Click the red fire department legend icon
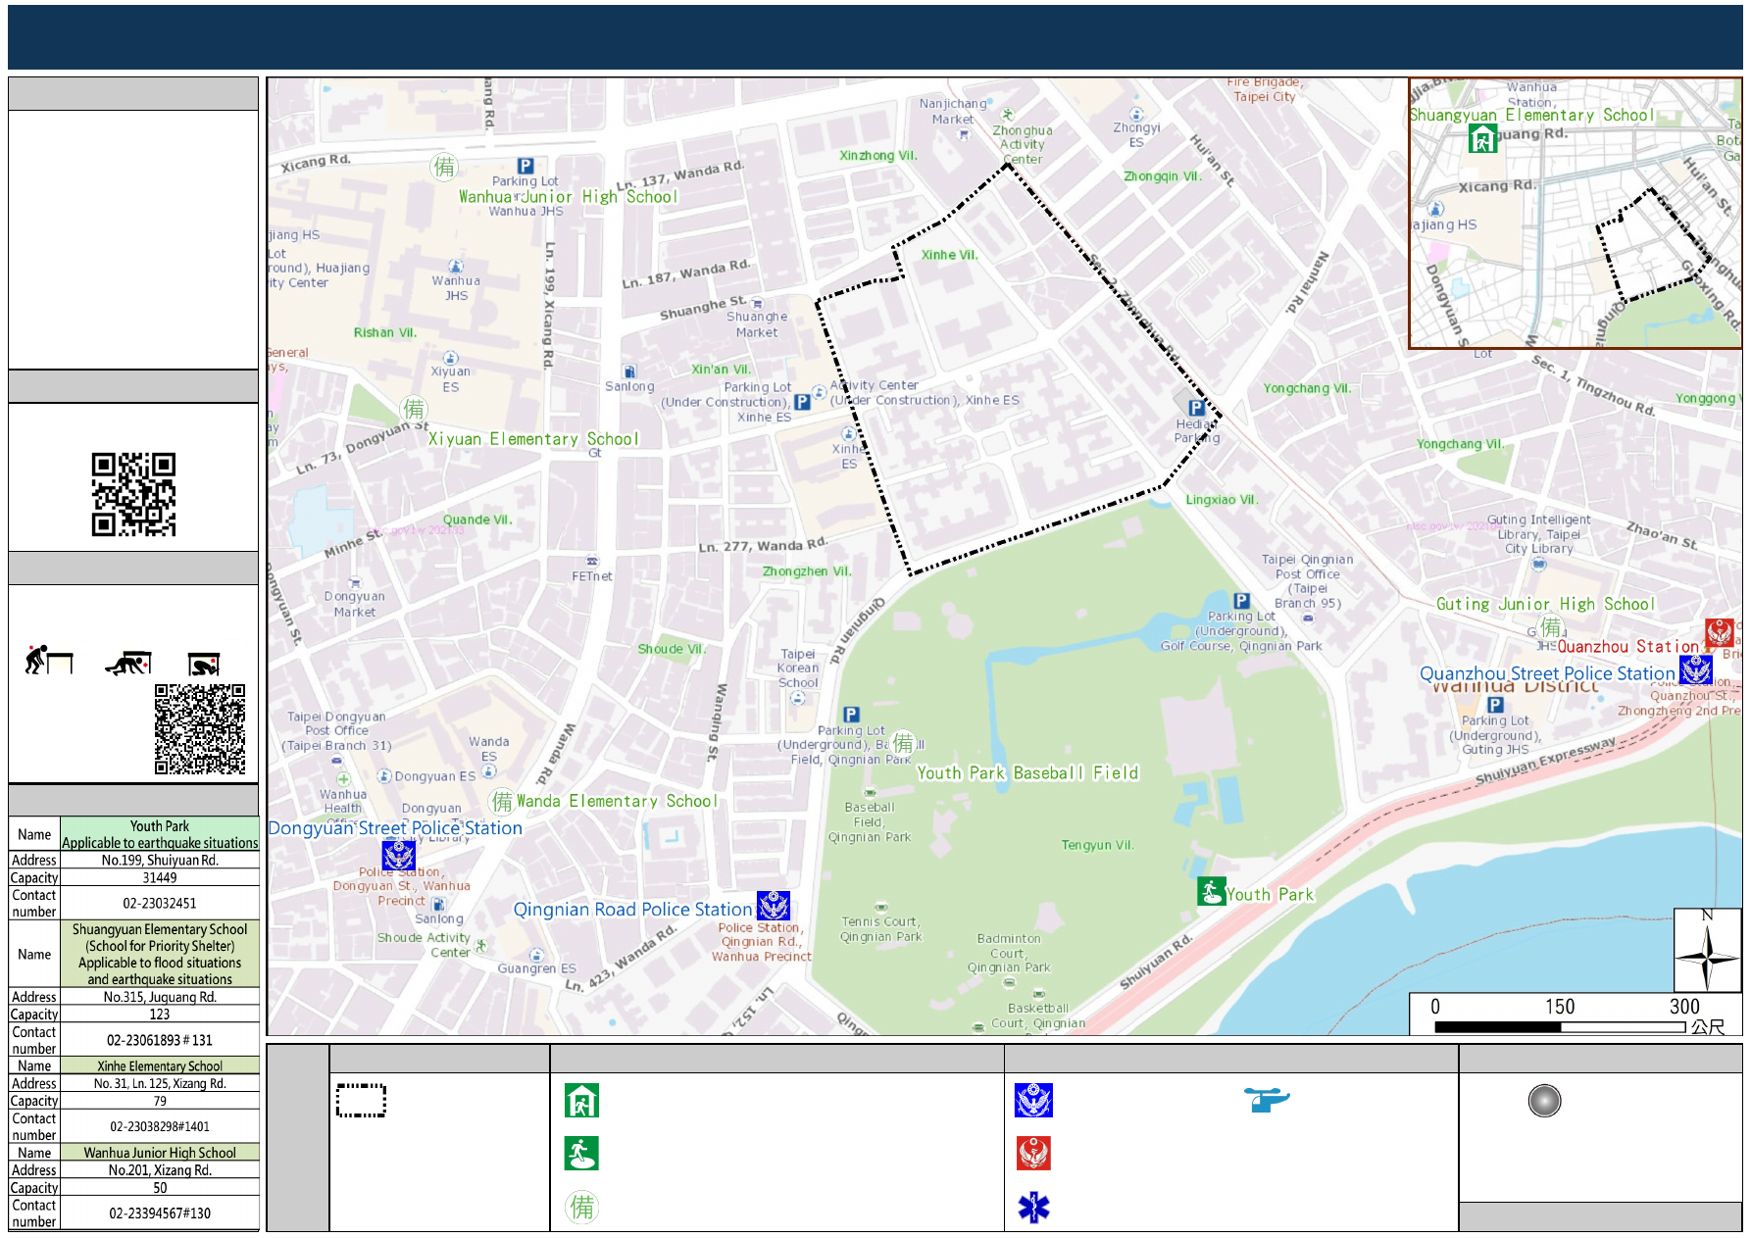 coord(1033,1154)
